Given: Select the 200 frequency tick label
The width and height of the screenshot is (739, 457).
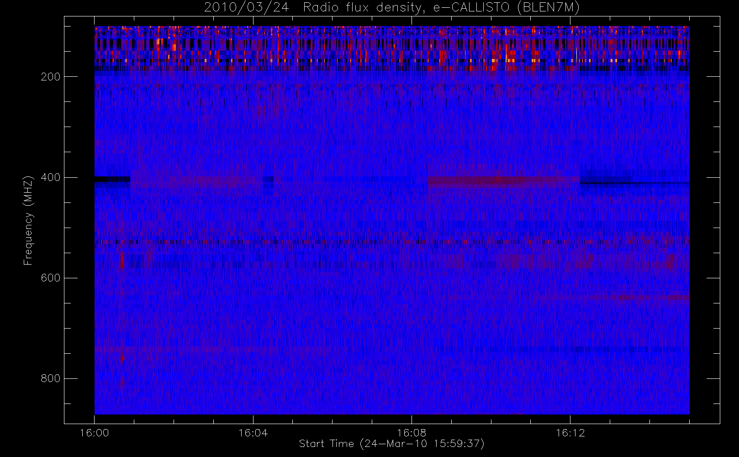Looking at the screenshot, I should coord(50,77).
